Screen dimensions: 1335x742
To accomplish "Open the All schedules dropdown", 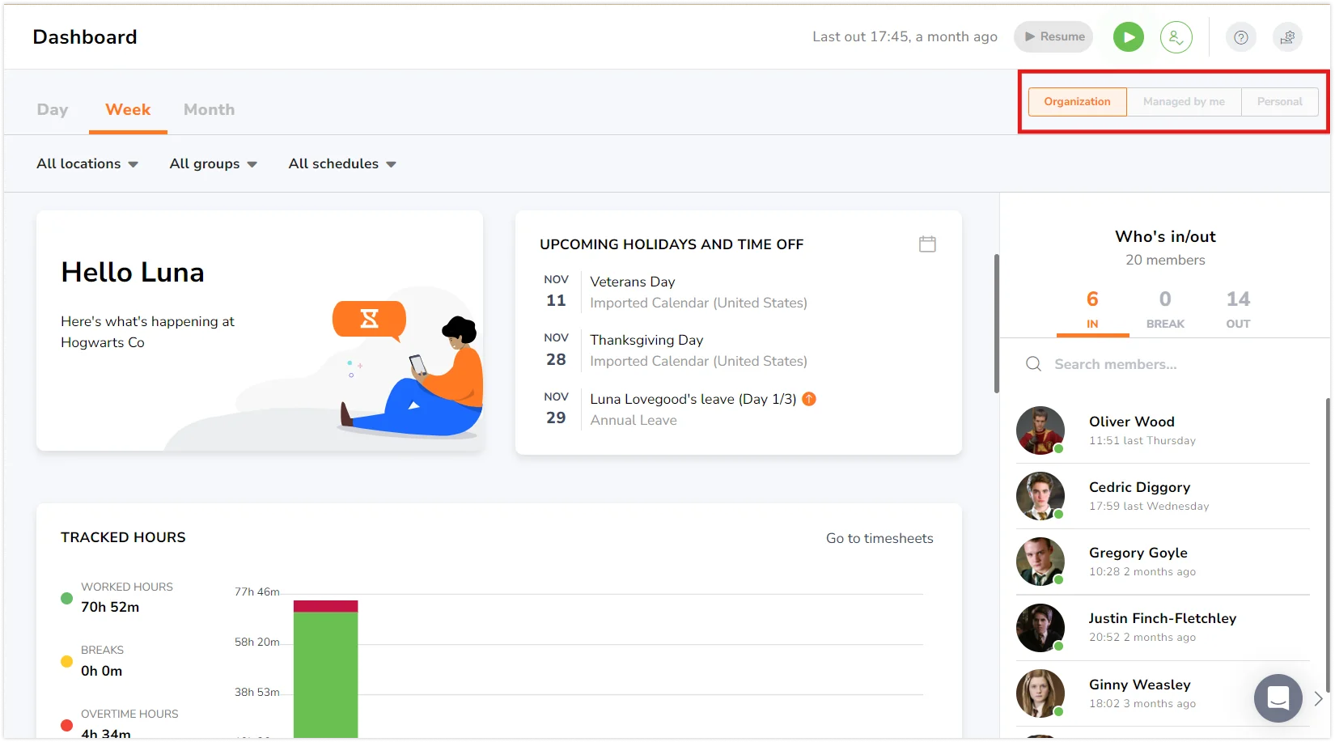I will 342,164.
